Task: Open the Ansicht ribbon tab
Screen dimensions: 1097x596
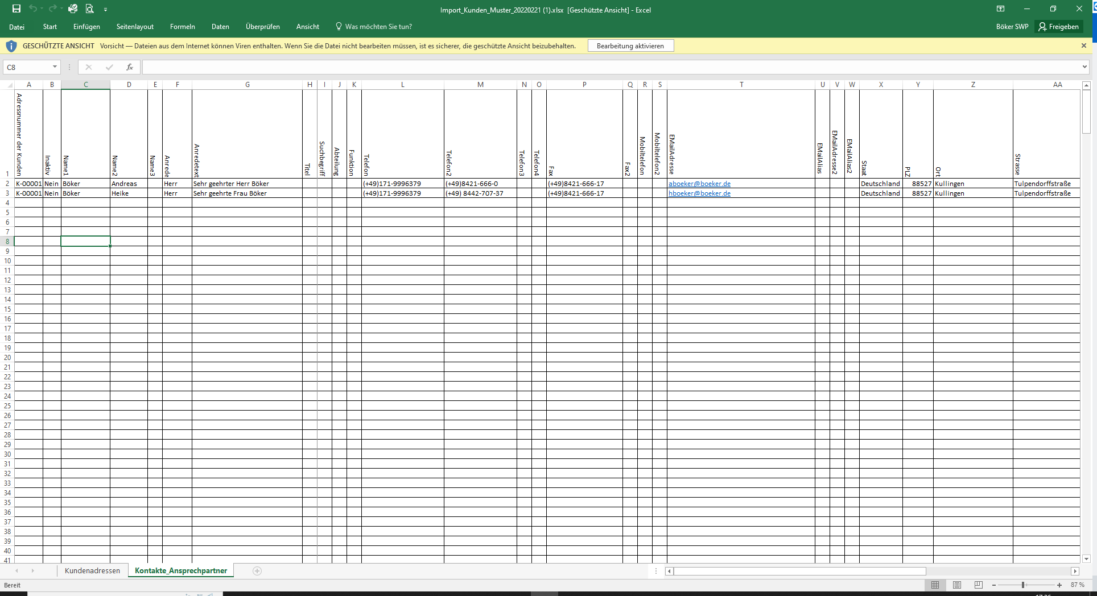Action: 308,27
